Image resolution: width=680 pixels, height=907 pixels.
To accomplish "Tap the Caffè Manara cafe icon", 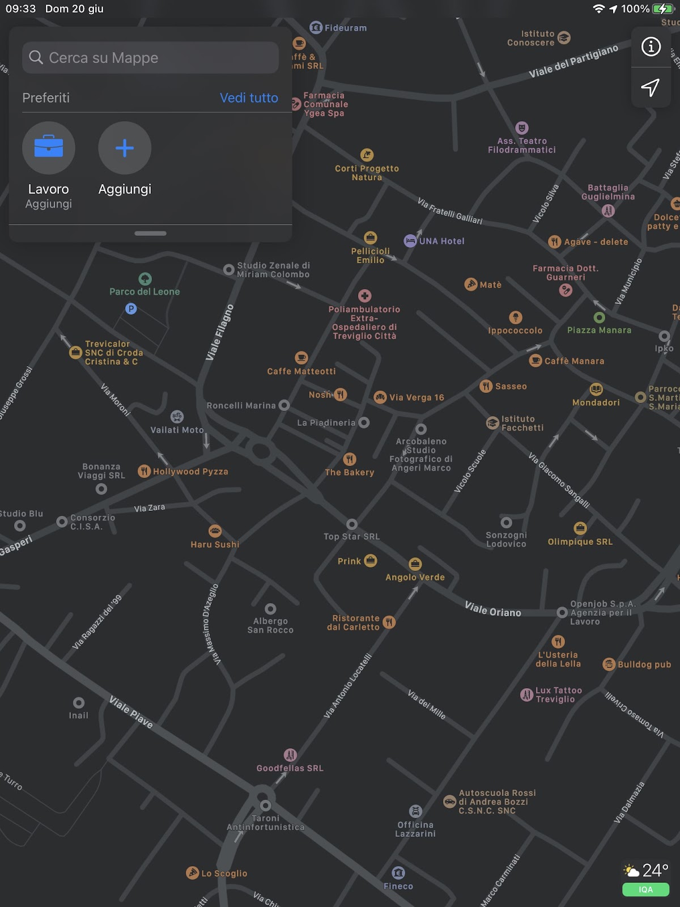I will [535, 361].
